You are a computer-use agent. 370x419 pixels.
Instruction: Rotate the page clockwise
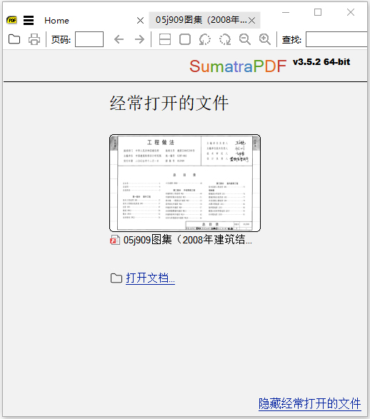click(x=225, y=39)
